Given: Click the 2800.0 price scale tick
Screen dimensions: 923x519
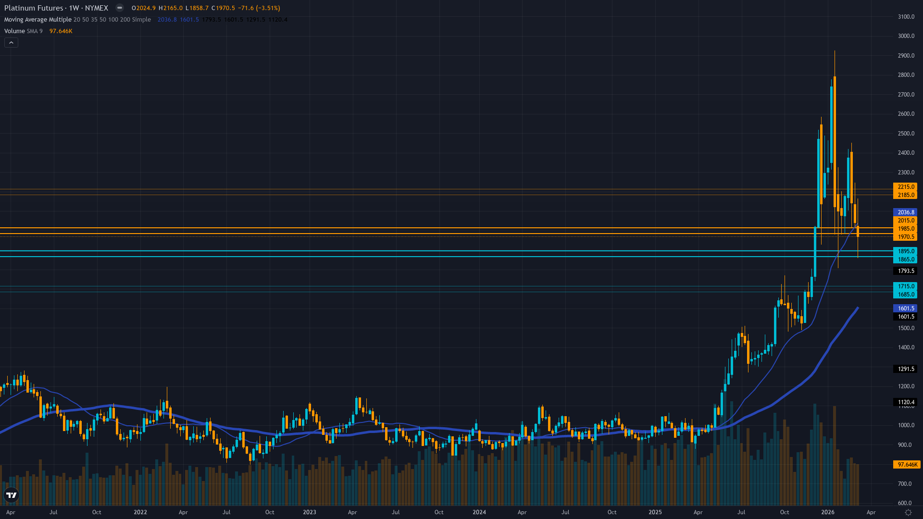Looking at the screenshot, I should (906, 75).
